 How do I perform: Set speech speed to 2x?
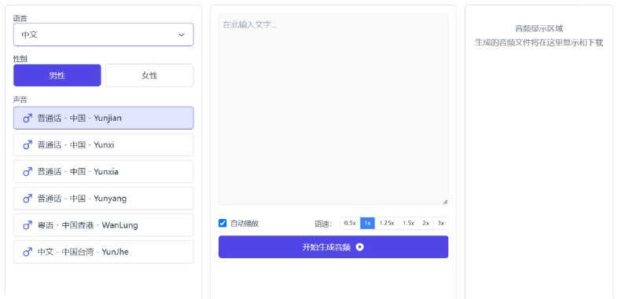click(x=425, y=224)
